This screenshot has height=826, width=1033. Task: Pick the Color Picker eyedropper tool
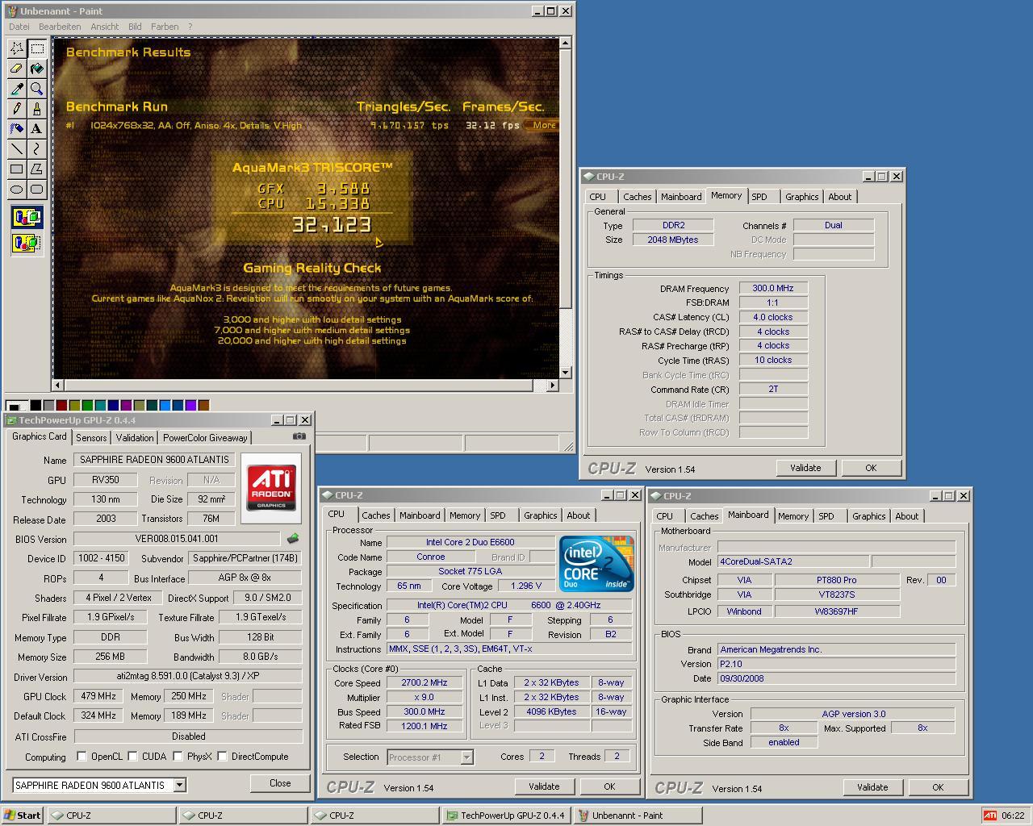click(16, 89)
